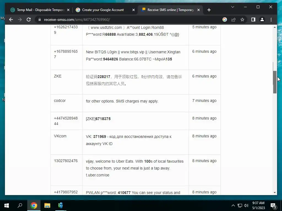
Task: Open Windows taskbar search
Action: (20, 206)
